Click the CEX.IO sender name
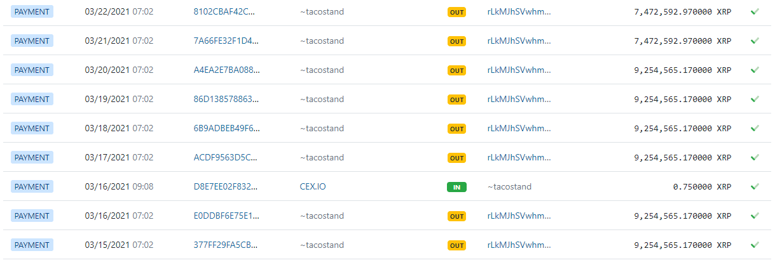This screenshot has width=775, height=265. click(x=313, y=186)
